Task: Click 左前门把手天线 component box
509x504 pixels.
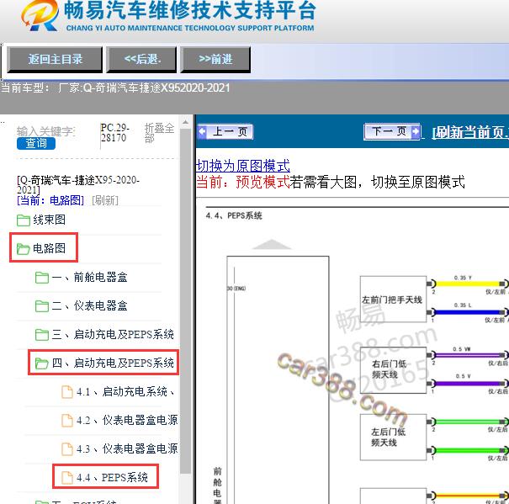Action: point(393,299)
